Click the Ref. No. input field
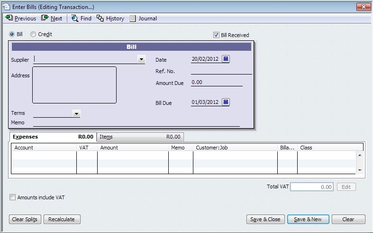The width and height of the screenshot is (373, 233). pyautogui.click(x=221, y=71)
